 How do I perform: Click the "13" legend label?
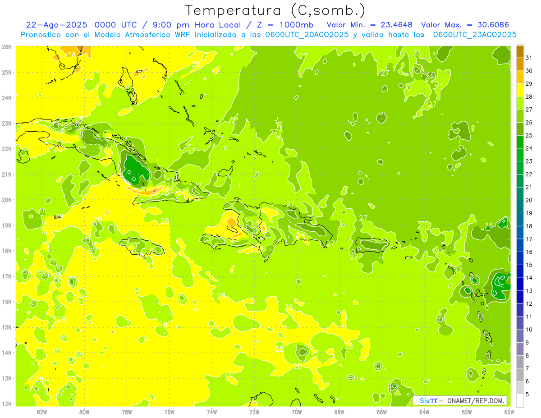coord(529,291)
